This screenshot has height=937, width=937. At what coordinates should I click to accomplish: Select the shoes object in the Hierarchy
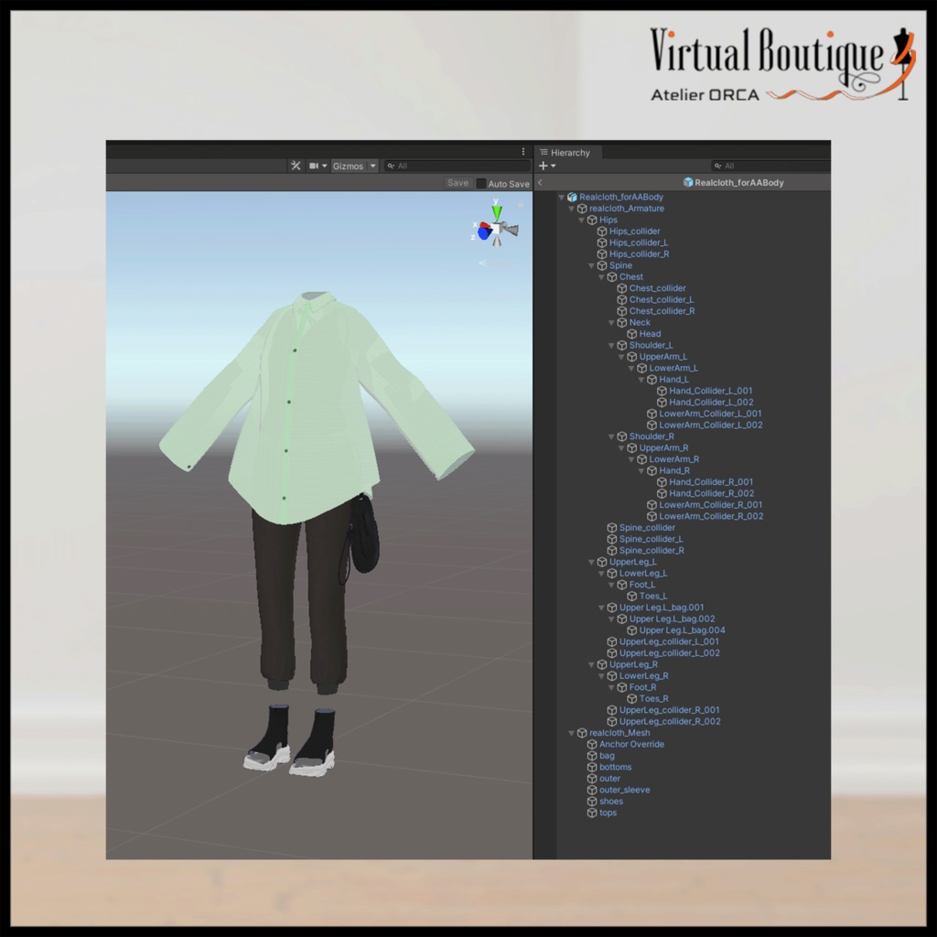click(x=610, y=801)
